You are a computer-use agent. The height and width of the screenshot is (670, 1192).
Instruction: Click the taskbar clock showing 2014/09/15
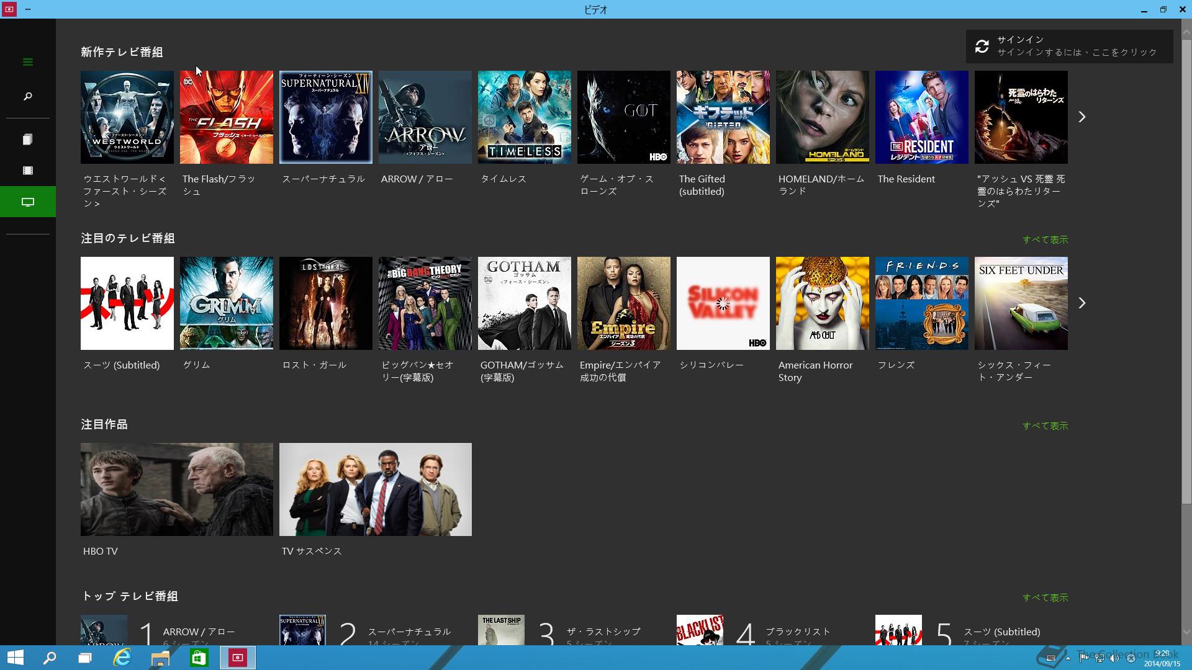1162,659
